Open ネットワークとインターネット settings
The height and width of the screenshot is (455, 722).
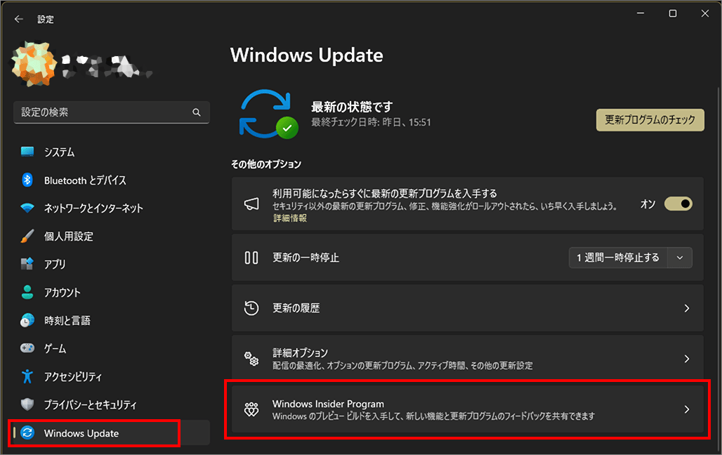tap(112, 208)
